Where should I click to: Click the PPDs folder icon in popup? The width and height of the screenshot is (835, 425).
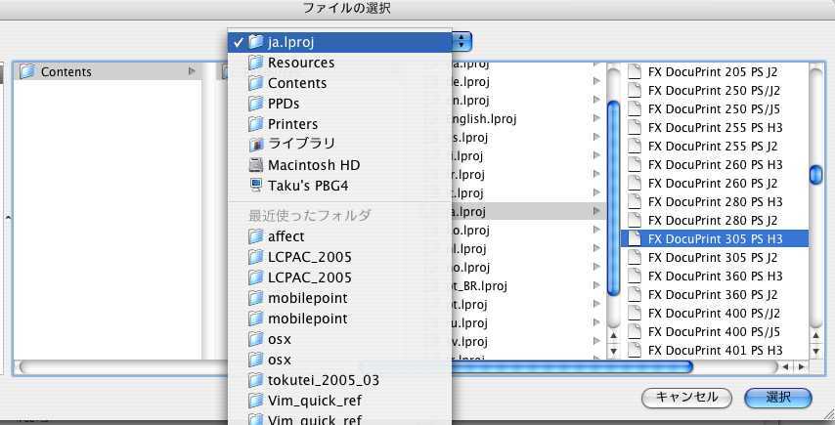tap(256, 104)
